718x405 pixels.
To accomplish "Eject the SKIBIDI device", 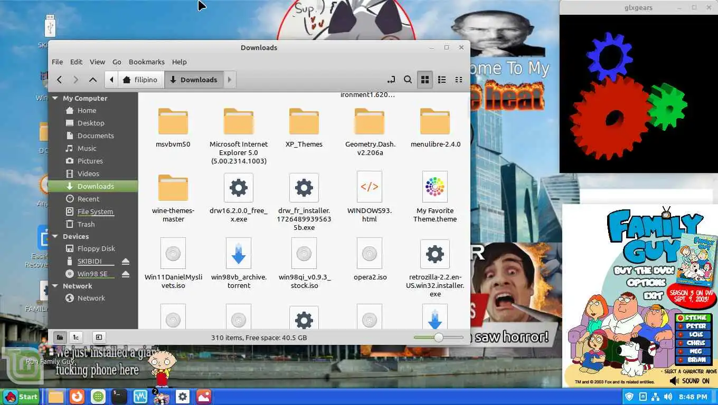I will click(x=126, y=262).
